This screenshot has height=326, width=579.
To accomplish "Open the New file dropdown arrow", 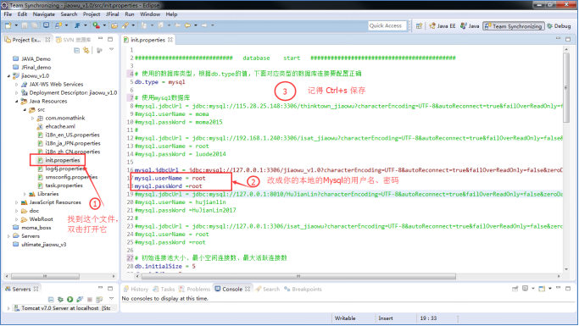I will click(x=16, y=25).
